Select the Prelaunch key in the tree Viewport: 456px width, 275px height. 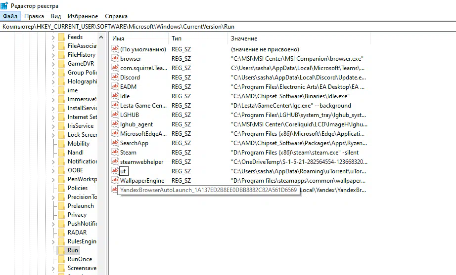click(81, 205)
